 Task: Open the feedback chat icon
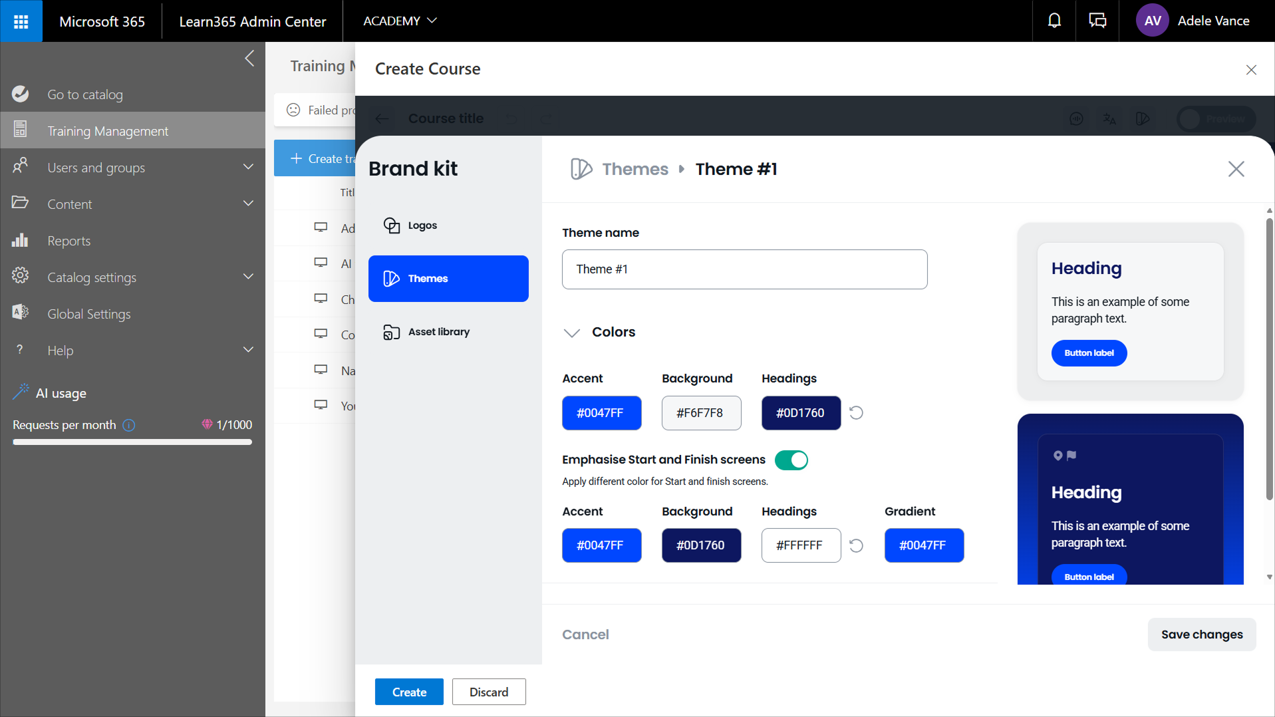coord(1097,21)
